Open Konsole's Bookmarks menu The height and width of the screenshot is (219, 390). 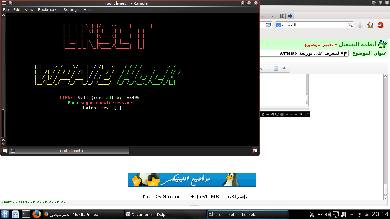tap(48, 9)
